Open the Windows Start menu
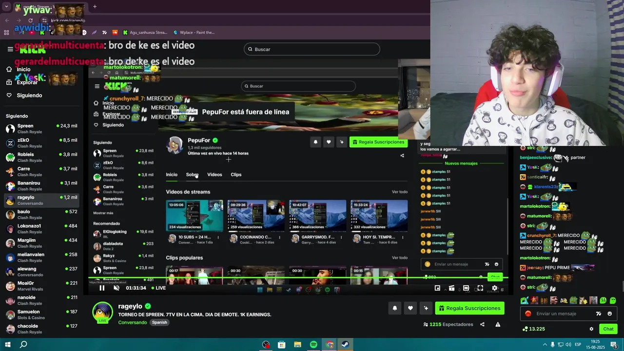Viewport: 624px width, 351px height. [8, 345]
